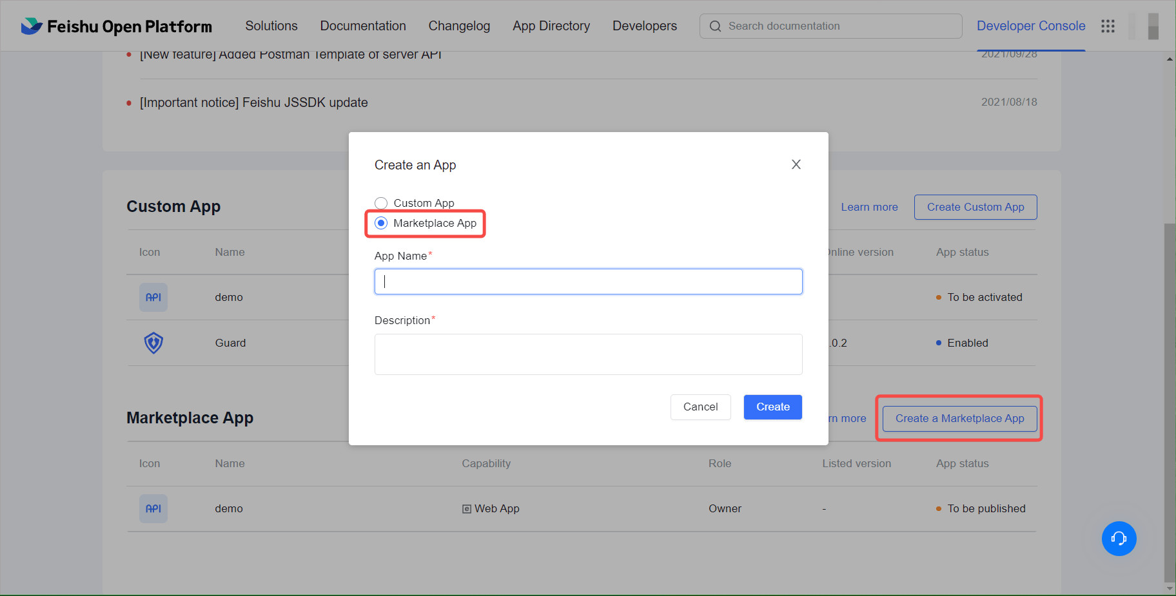The height and width of the screenshot is (596, 1176).
Task: Open the Solutions menu
Action: (271, 26)
